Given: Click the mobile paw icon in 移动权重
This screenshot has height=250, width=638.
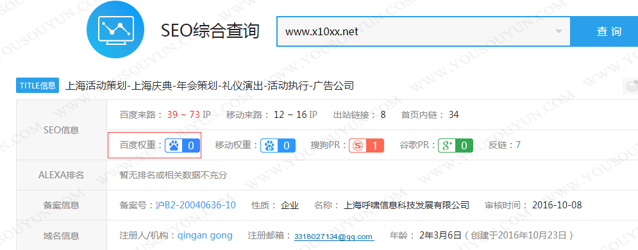Looking at the screenshot, I should (269, 146).
